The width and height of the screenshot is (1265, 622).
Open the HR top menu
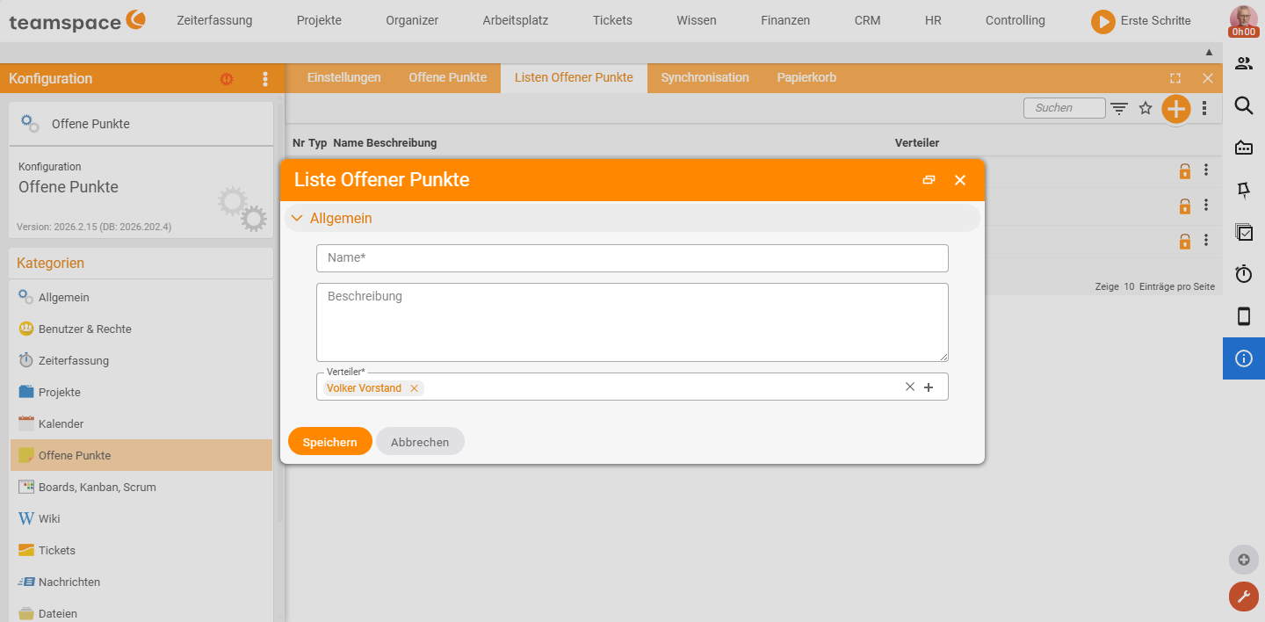click(x=933, y=20)
